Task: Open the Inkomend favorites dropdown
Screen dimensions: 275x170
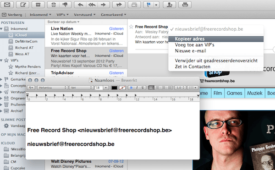Action: pos(40,15)
